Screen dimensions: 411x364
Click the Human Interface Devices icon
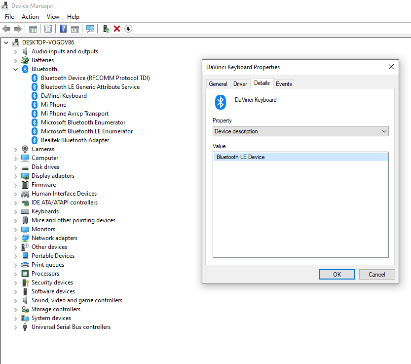(25, 194)
